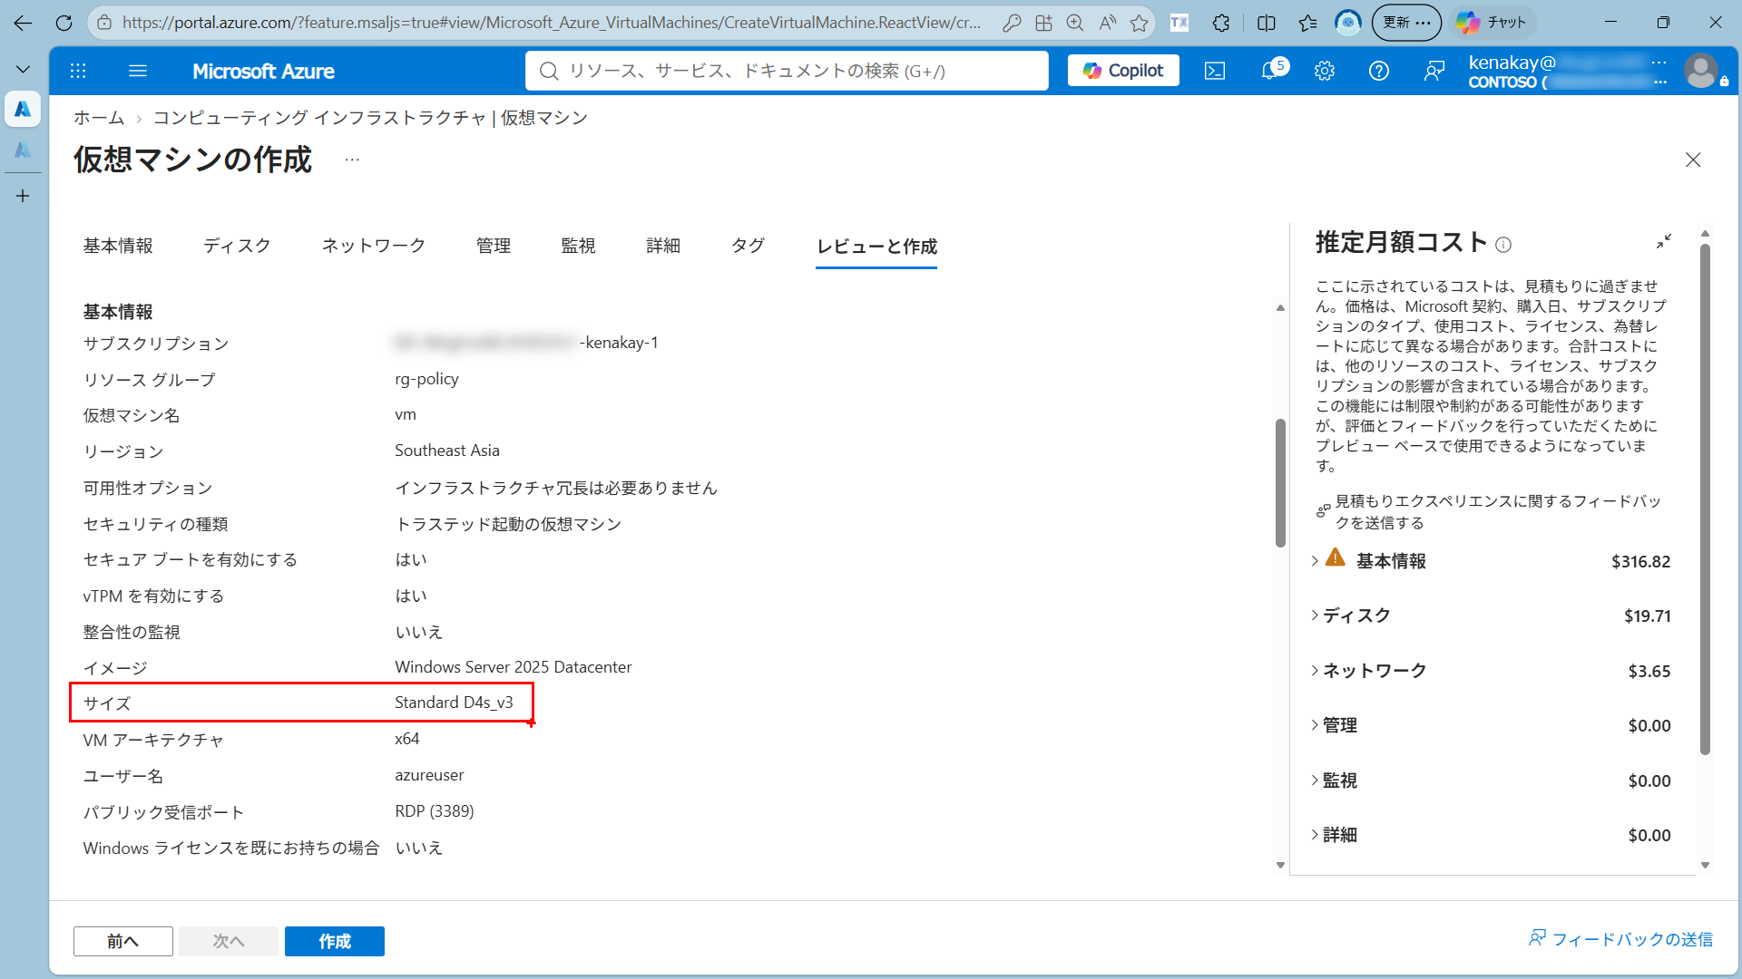Open portal settings gear icon

[1325, 71]
